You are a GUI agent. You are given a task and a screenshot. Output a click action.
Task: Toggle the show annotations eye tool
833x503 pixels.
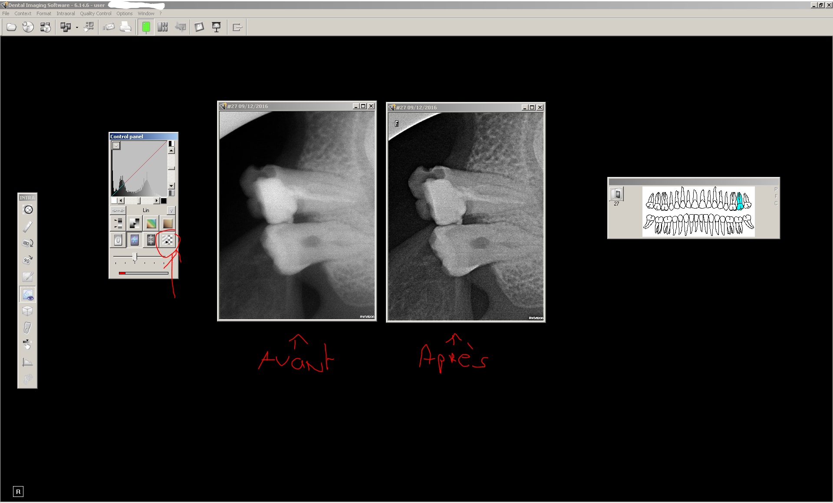27,295
